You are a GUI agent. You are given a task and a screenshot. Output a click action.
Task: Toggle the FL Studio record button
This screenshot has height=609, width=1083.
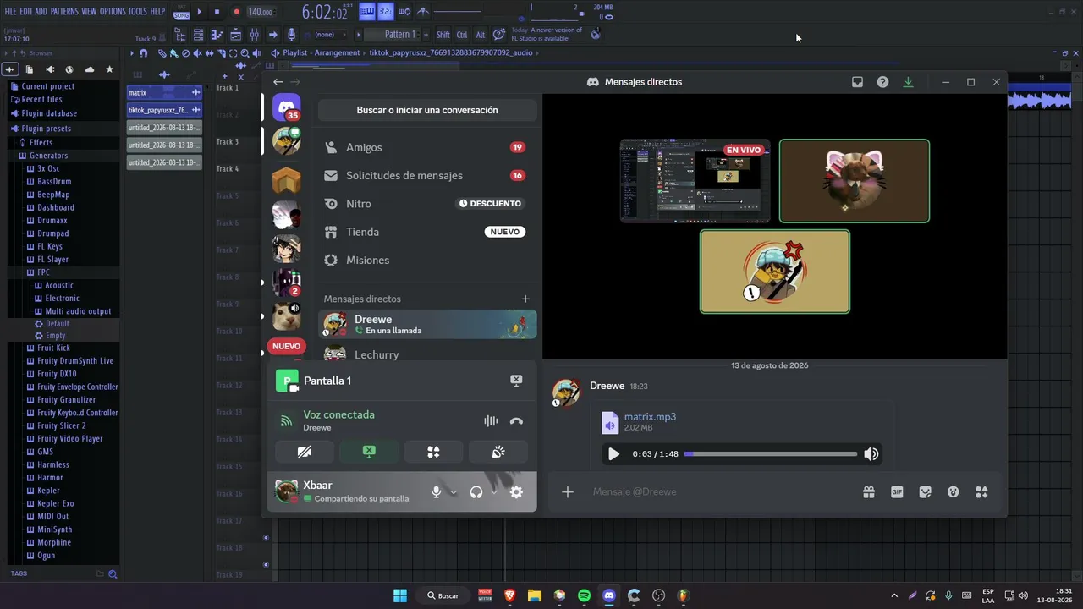pyautogui.click(x=236, y=12)
